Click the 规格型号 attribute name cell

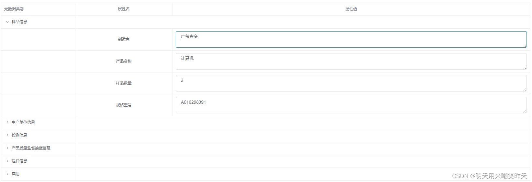pos(124,105)
